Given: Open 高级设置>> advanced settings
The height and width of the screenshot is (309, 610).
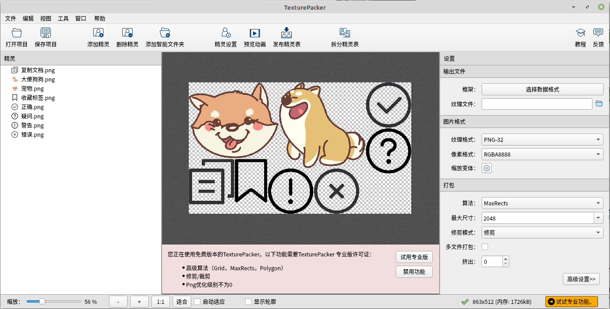Looking at the screenshot, I should [581, 279].
